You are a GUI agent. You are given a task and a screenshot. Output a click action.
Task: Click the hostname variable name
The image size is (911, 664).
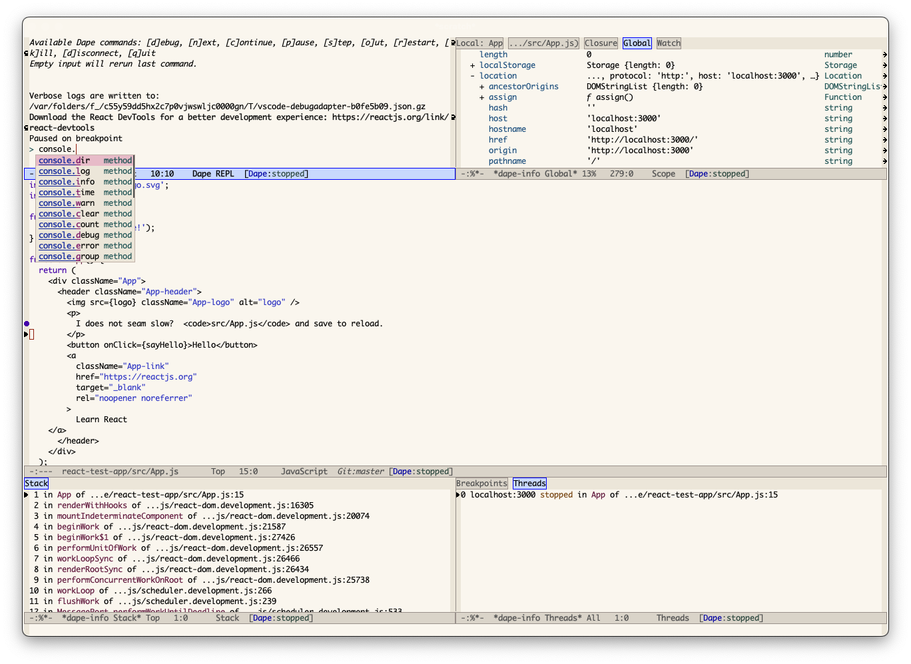tap(507, 129)
